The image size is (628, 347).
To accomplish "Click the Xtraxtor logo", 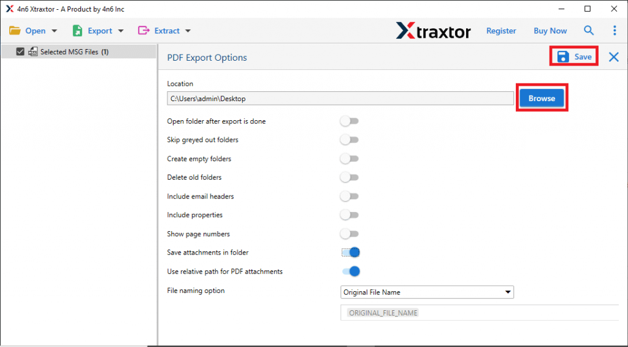I will pos(434,31).
